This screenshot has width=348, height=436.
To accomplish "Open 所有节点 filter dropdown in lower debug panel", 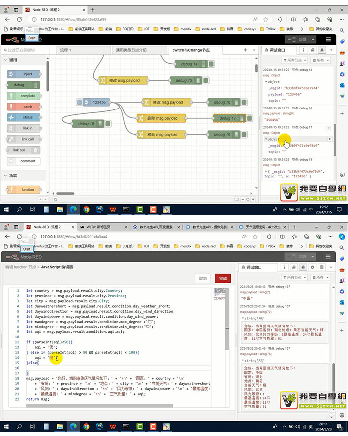I will [294, 277].
